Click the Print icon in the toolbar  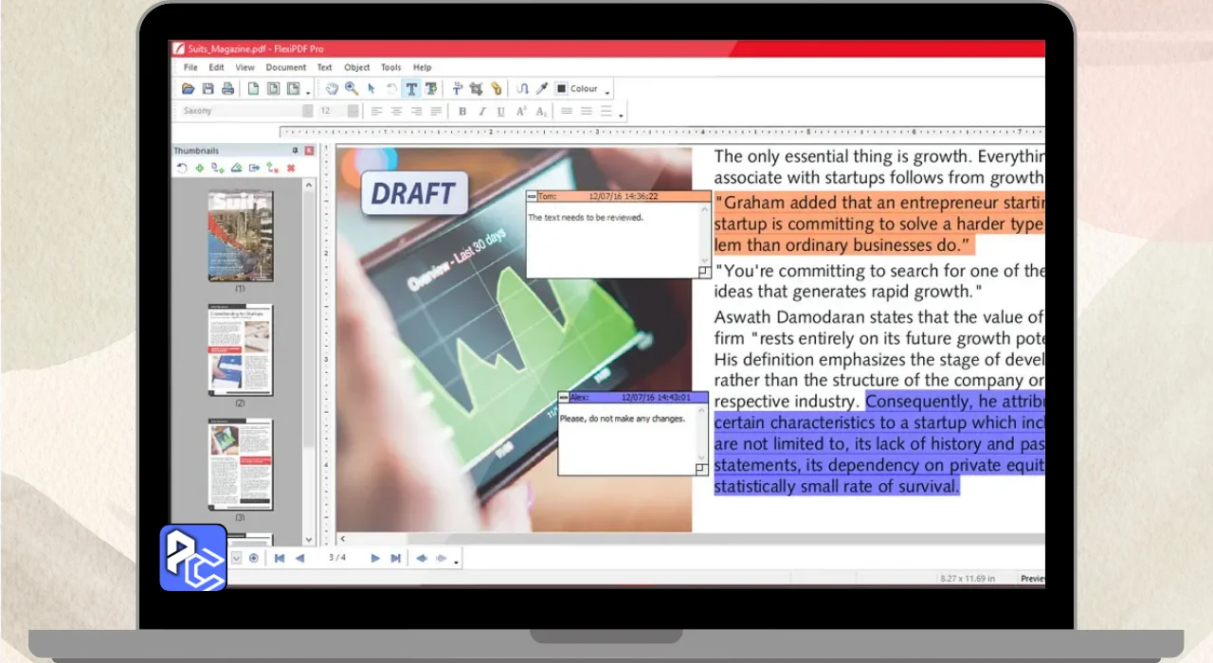coord(227,89)
